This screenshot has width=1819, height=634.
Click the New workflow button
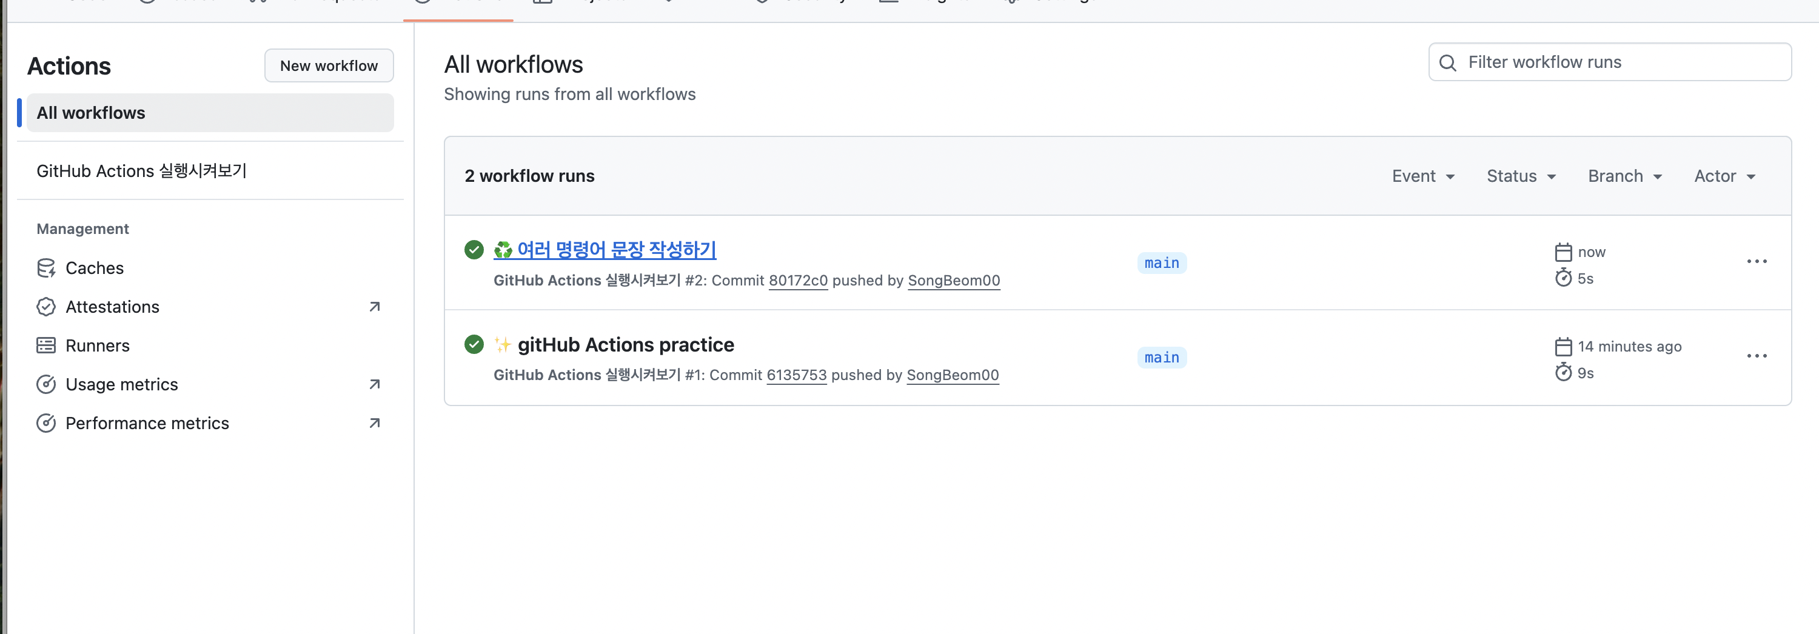329,65
